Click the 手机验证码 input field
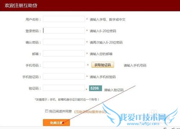The width and height of the screenshot is (180, 129). pos(64,76)
